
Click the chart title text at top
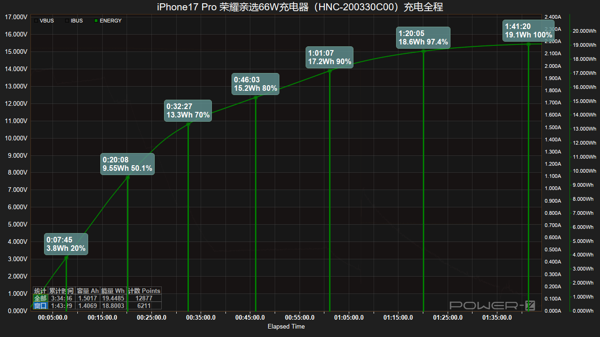[300, 7]
